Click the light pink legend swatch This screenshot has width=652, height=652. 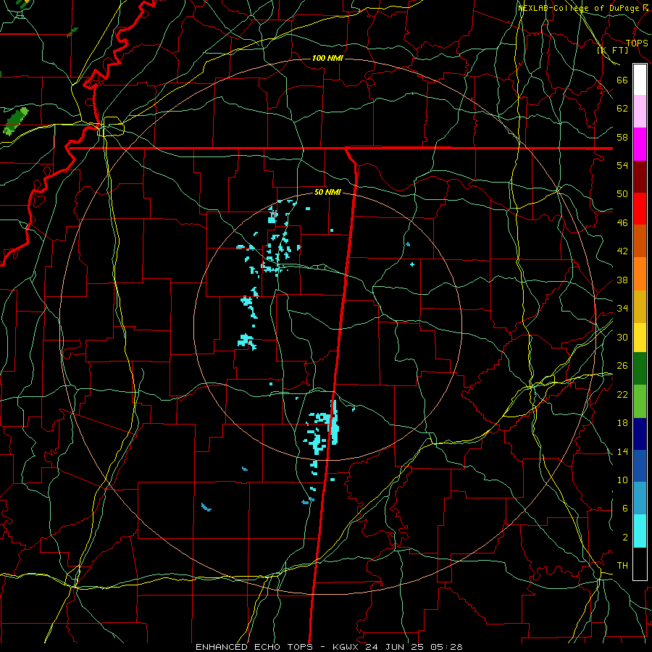640,111
